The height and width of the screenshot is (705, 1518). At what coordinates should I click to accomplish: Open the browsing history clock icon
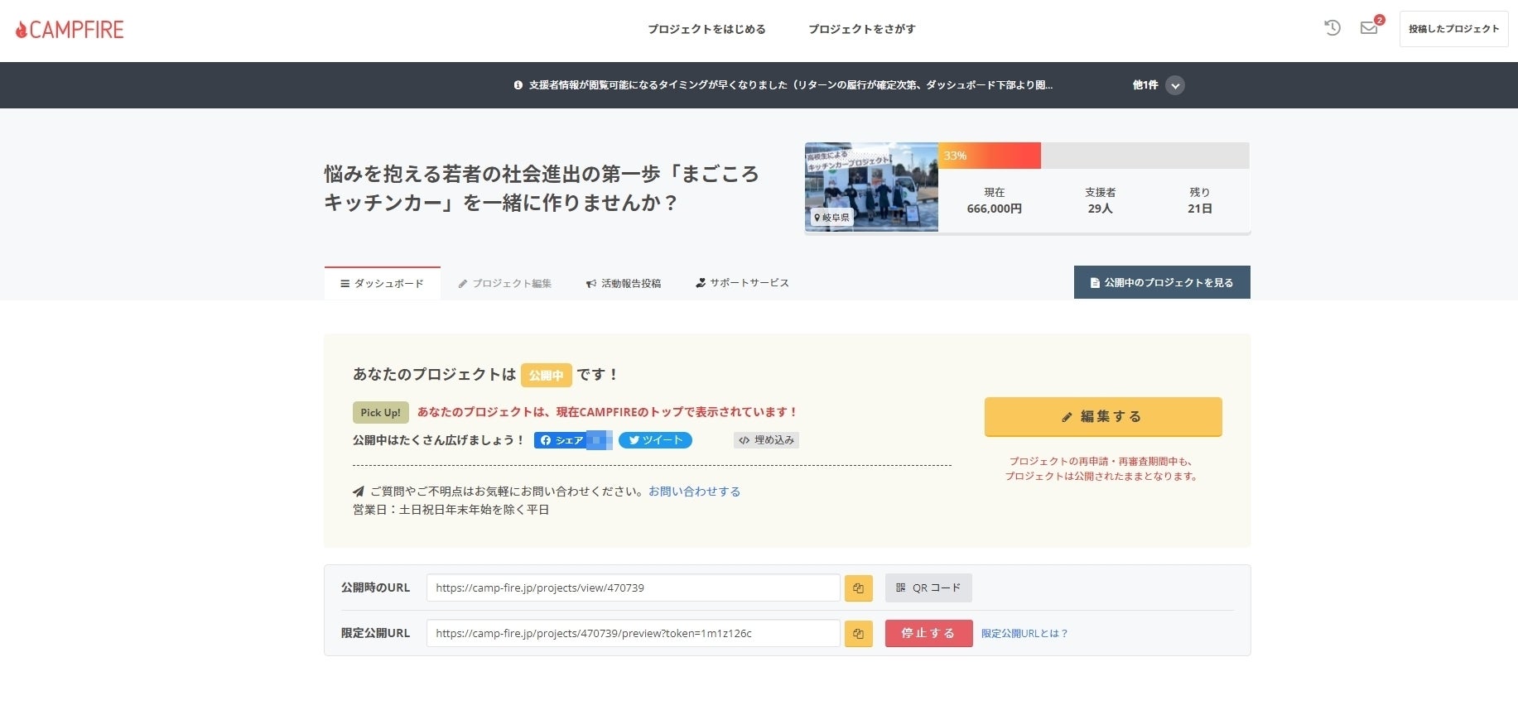(x=1332, y=28)
